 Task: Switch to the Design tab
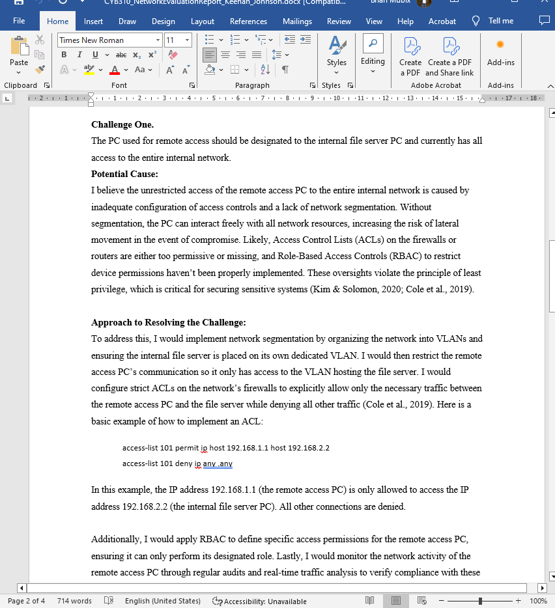(163, 21)
